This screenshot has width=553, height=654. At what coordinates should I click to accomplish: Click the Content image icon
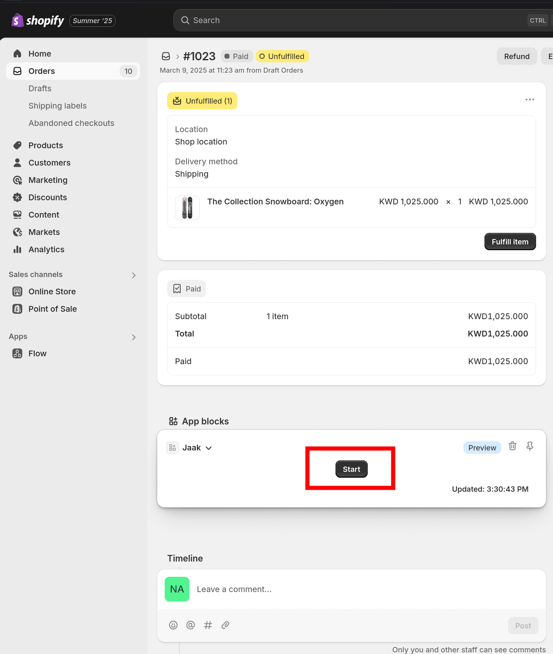pos(17,215)
